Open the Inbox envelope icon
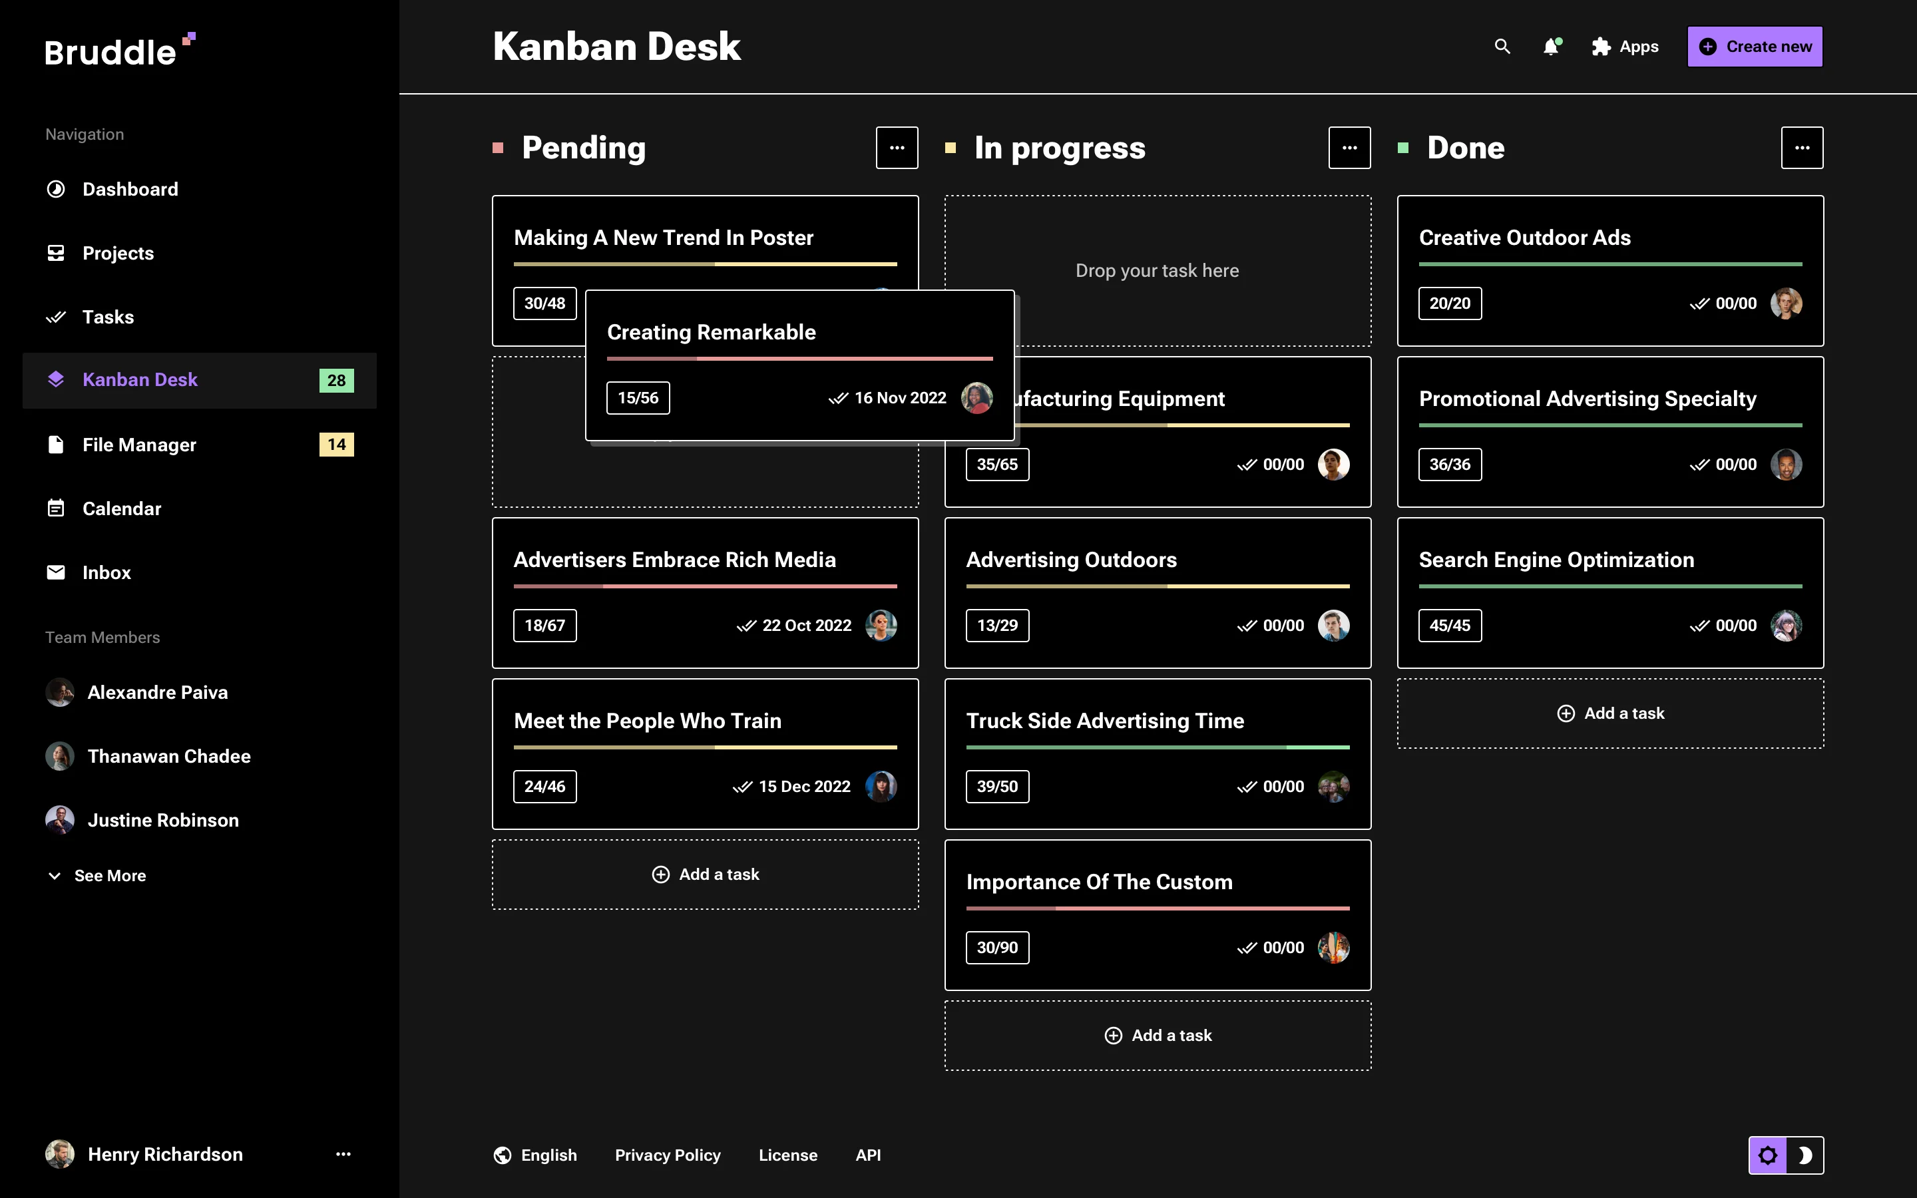Image resolution: width=1917 pixels, height=1198 pixels. (x=55, y=572)
